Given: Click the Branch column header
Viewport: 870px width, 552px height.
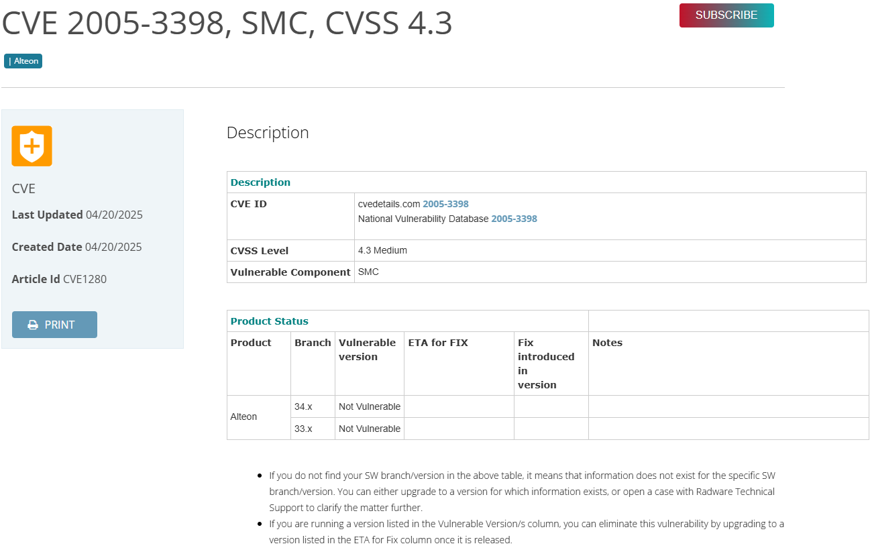Looking at the screenshot, I should 313,343.
